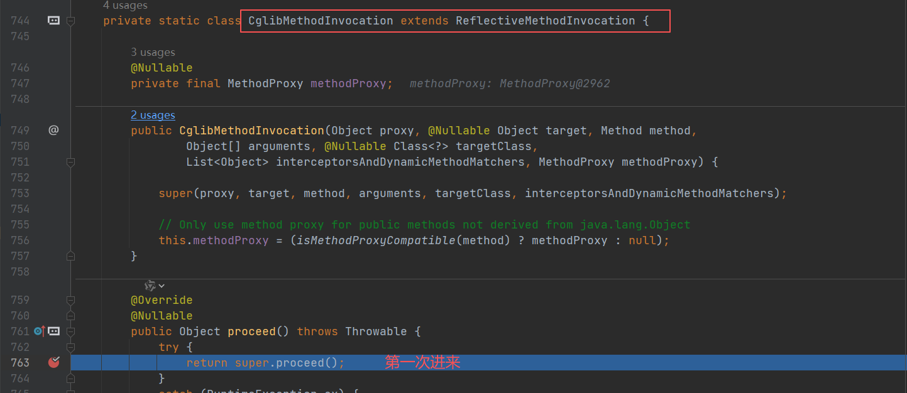Click line number 753 in the gutter
The height and width of the screenshot is (393, 907).
(20, 193)
